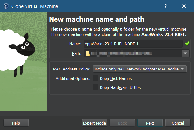
Task: Cancel the clone wizard
Action: pos(178,123)
